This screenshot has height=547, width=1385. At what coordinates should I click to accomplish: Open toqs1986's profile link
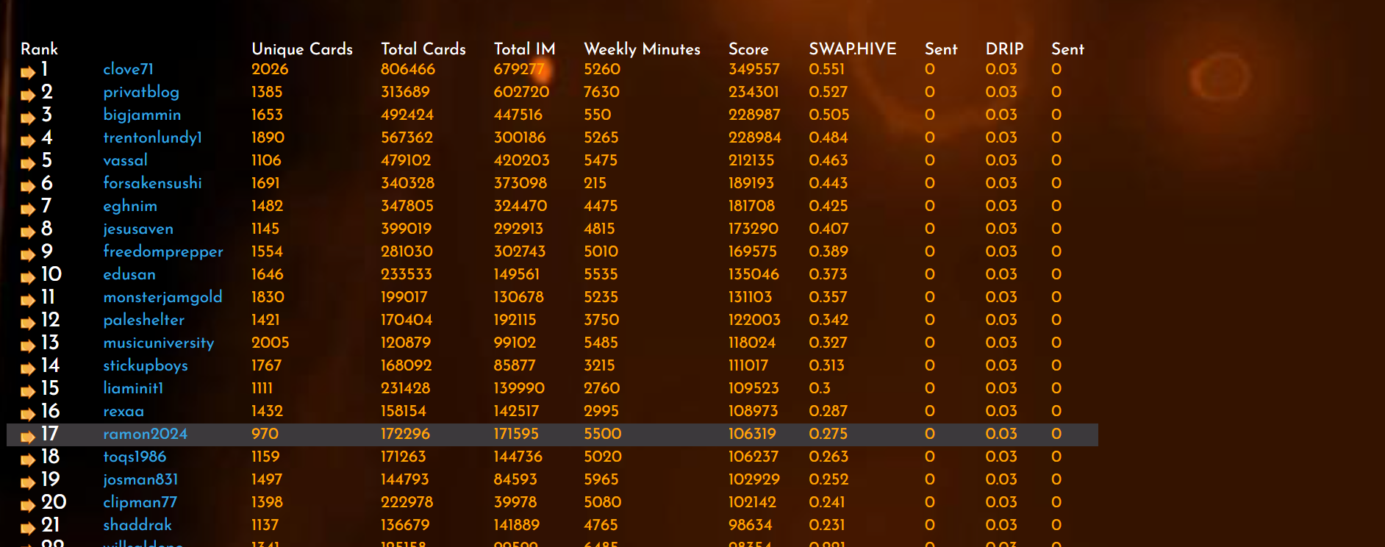click(135, 457)
